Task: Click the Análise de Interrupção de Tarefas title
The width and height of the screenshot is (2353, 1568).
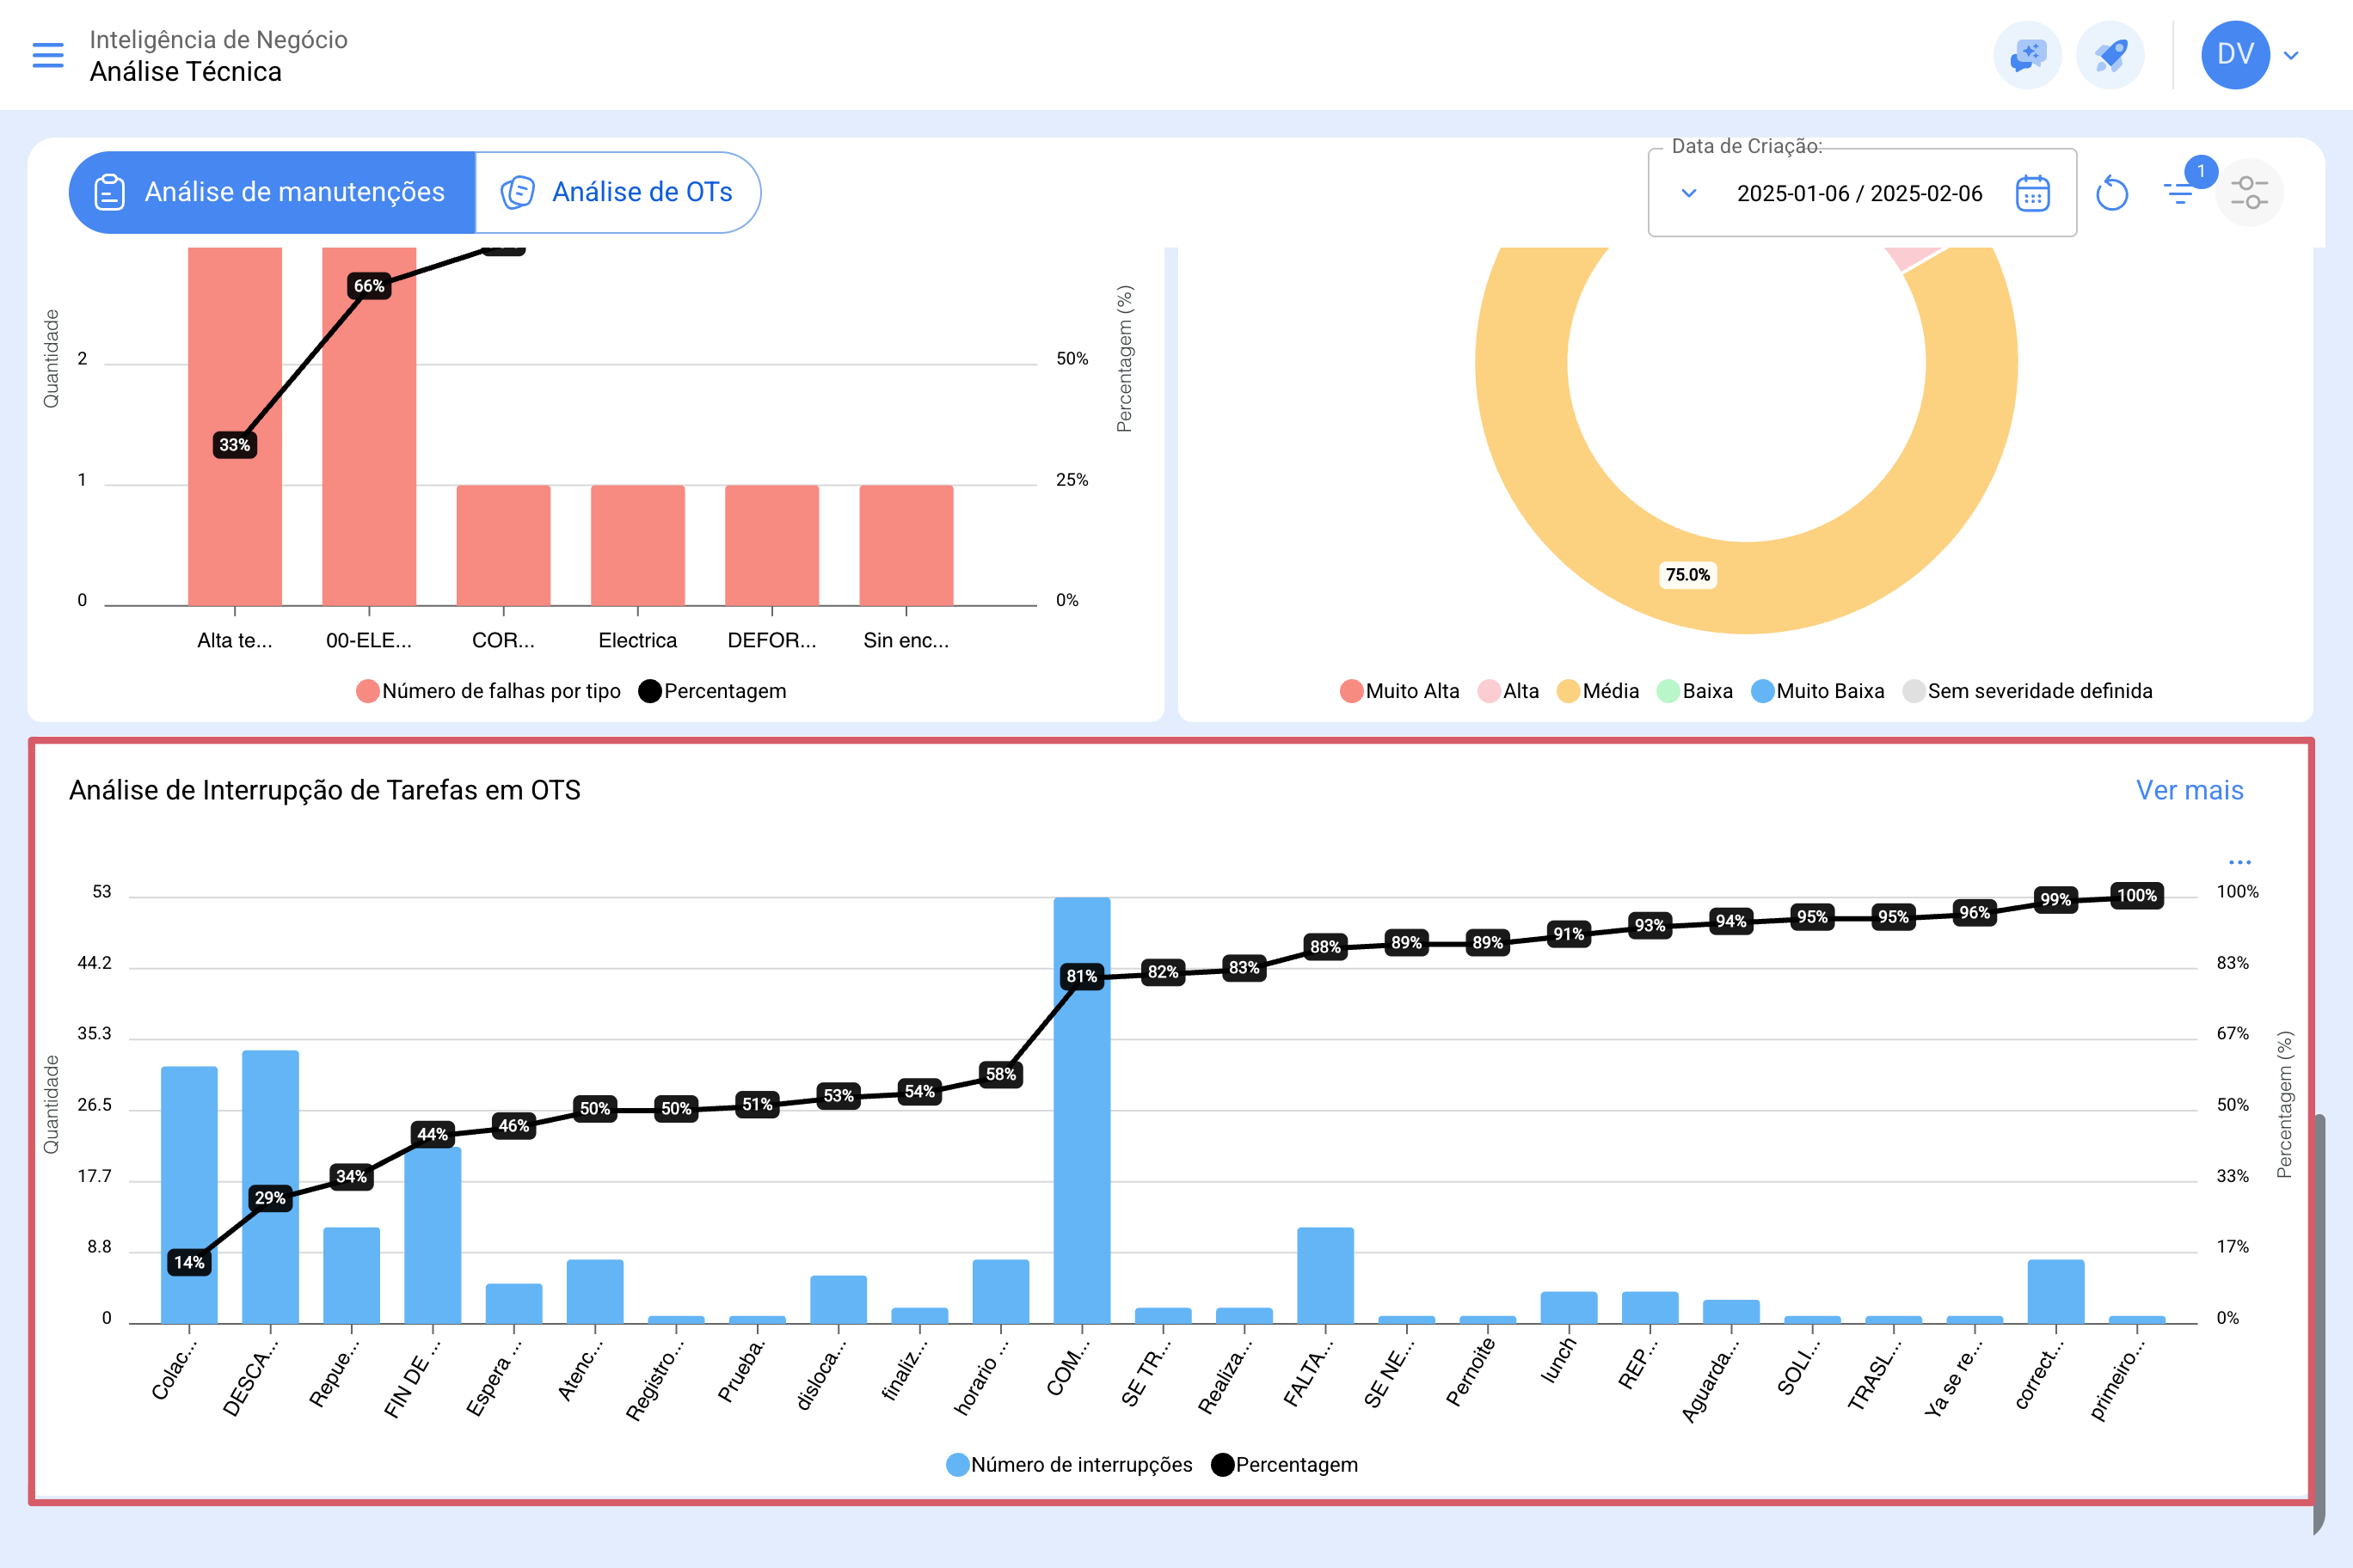Action: (x=325, y=790)
